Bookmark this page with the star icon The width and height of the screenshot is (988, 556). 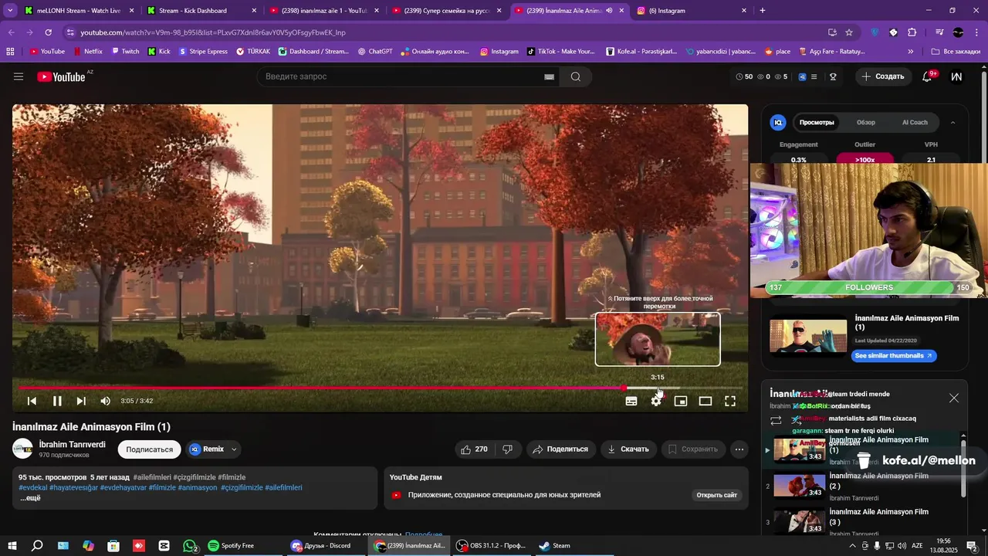click(x=849, y=32)
